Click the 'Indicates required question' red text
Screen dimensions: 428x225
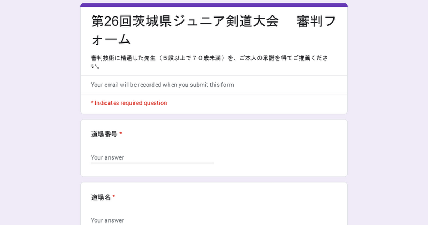point(131,103)
